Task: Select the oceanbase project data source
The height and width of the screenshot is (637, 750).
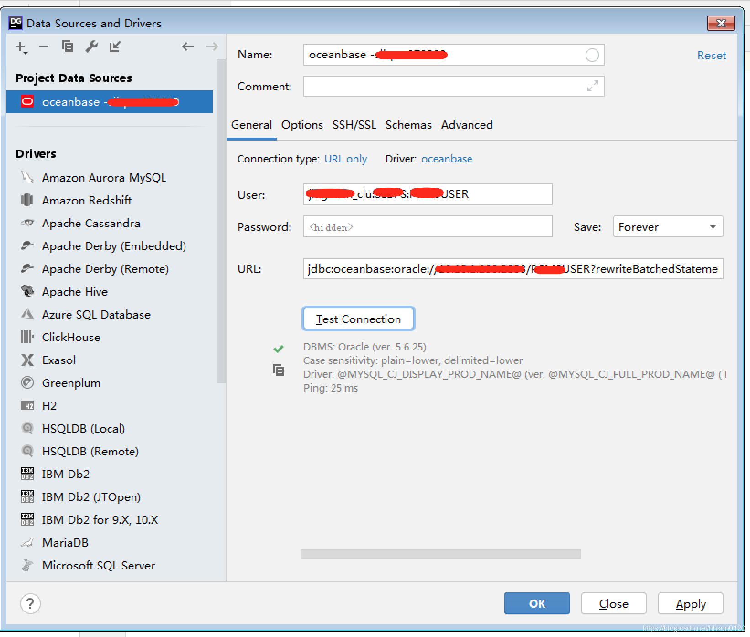Action: pyautogui.click(x=110, y=102)
